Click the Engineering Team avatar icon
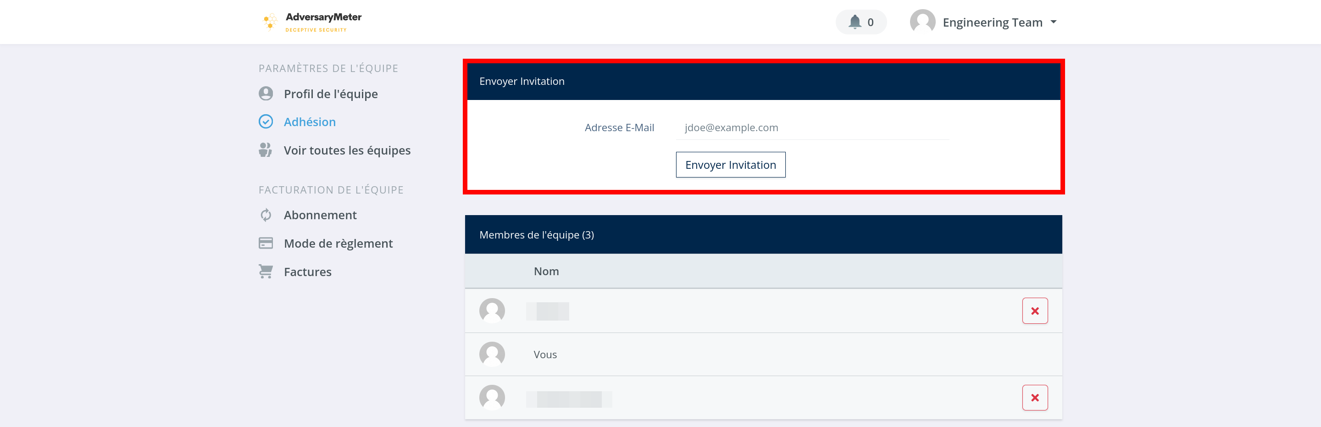This screenshot has height=427, width=1321. [x=922, y=22]
